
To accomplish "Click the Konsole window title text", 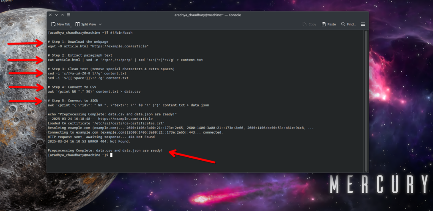I will (208, 15).
